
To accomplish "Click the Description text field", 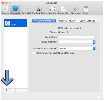I will (x=77, y=37).
